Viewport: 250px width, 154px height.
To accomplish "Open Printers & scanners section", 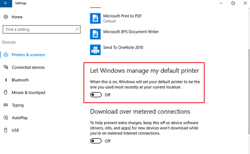I will 28,55.
